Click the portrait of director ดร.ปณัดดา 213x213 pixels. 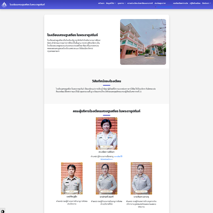(107, 133)
